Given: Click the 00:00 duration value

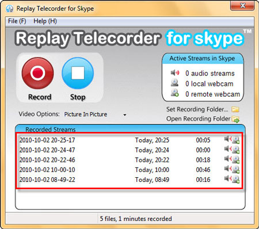Looking at the screenshot, I should 203,150.
